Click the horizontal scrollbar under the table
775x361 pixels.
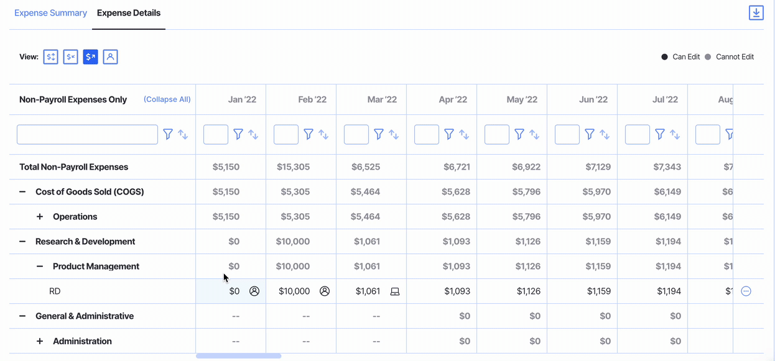pyautogui.click(x=238, y=356)
